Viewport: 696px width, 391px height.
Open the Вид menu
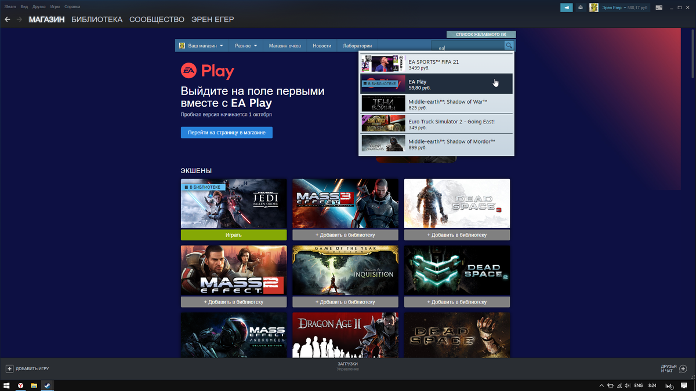tap(24, 6)
